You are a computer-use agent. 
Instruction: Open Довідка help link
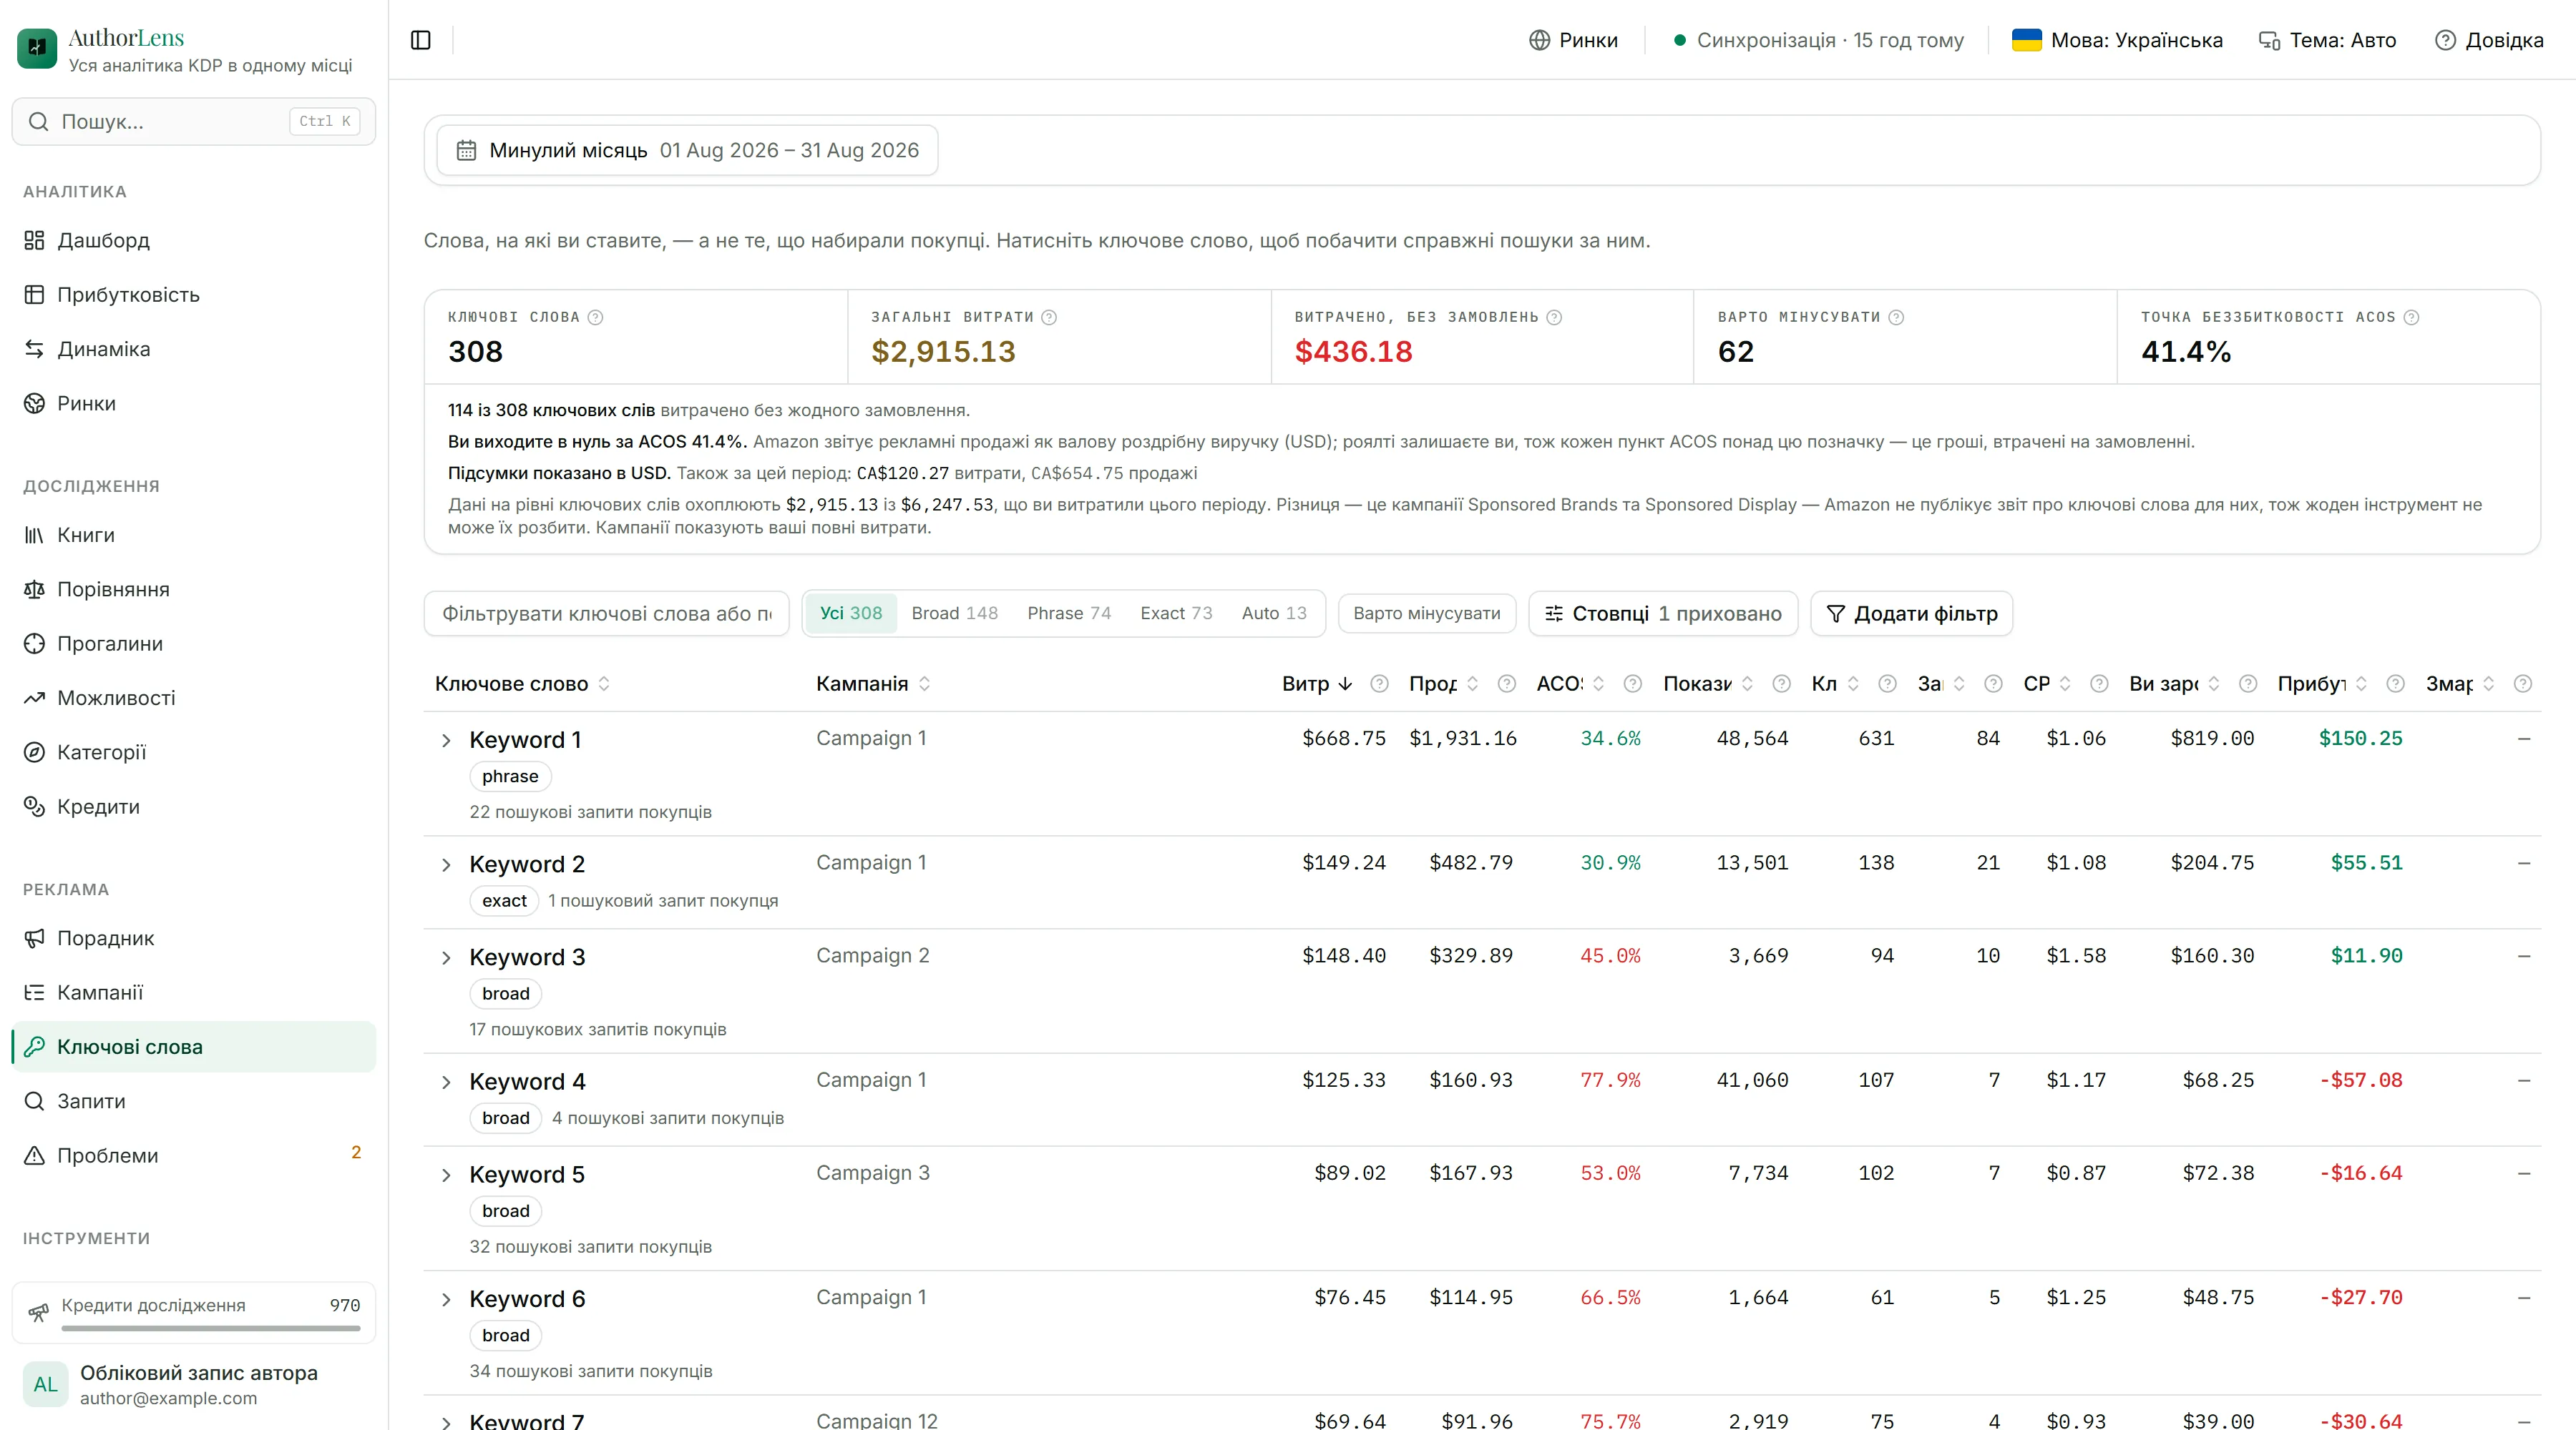click(2489, 40)
